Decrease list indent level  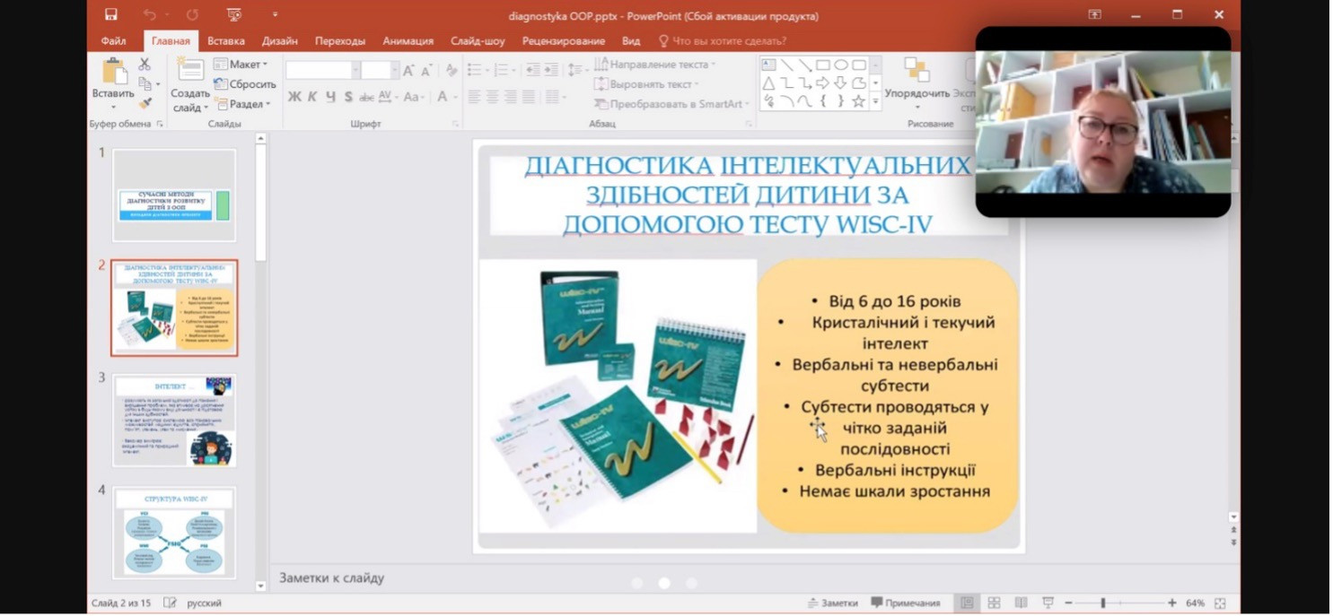click(x=532, y=69)
